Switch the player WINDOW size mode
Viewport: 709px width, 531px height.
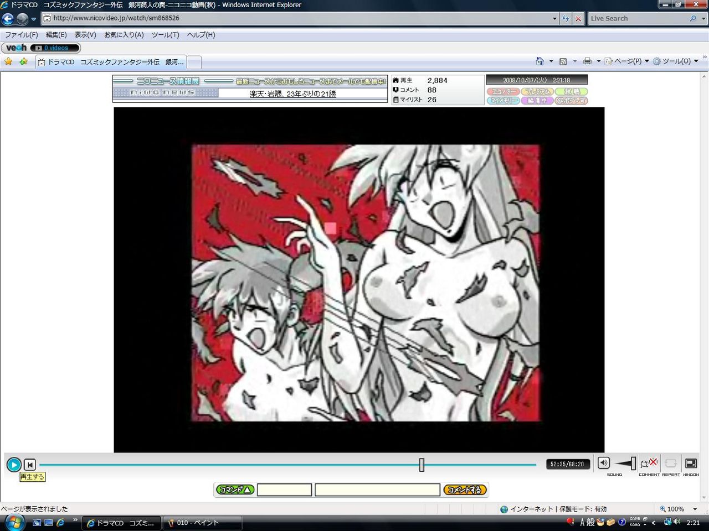(691, 463)
